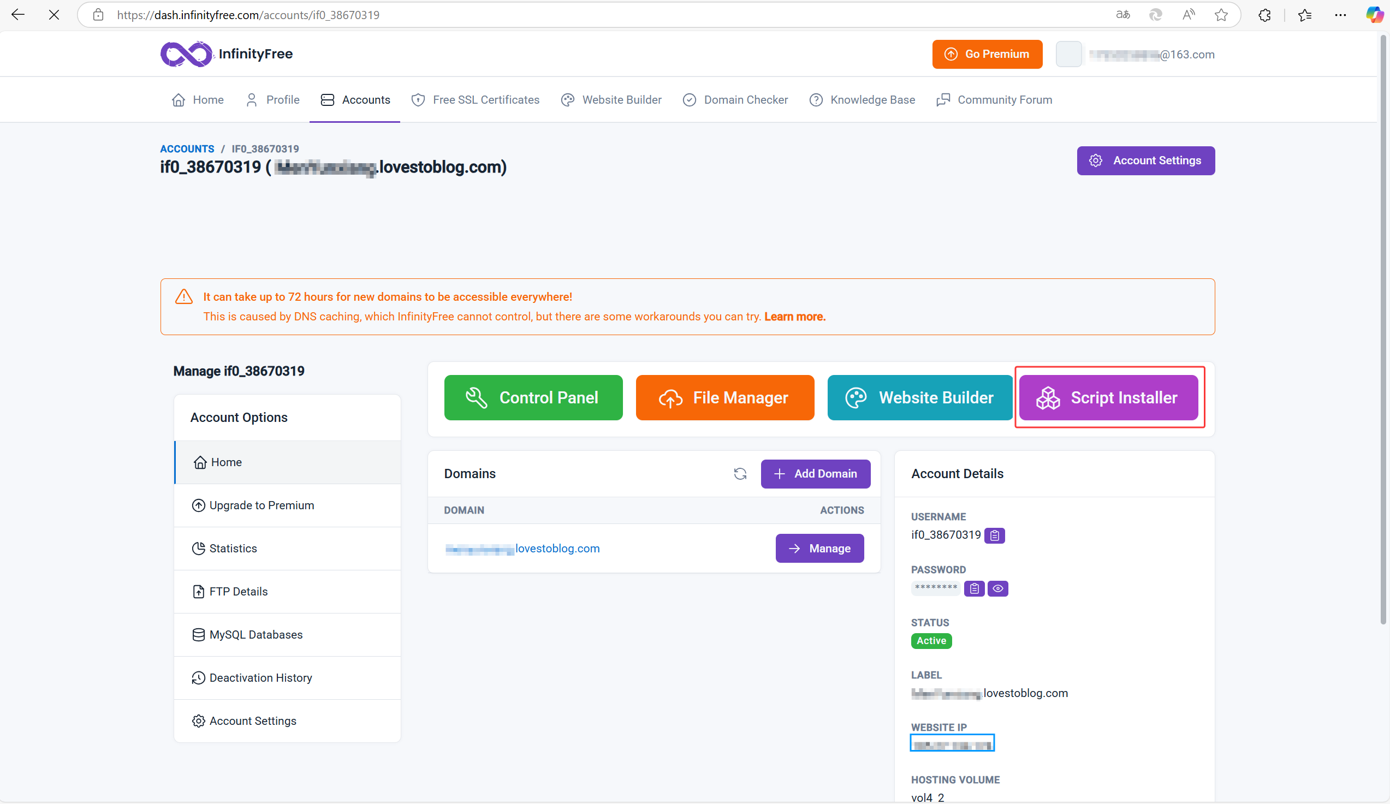Open browser extensions puzzle icon
The width and height of the screenshot is (1390, 804).
coord(1264,15)
